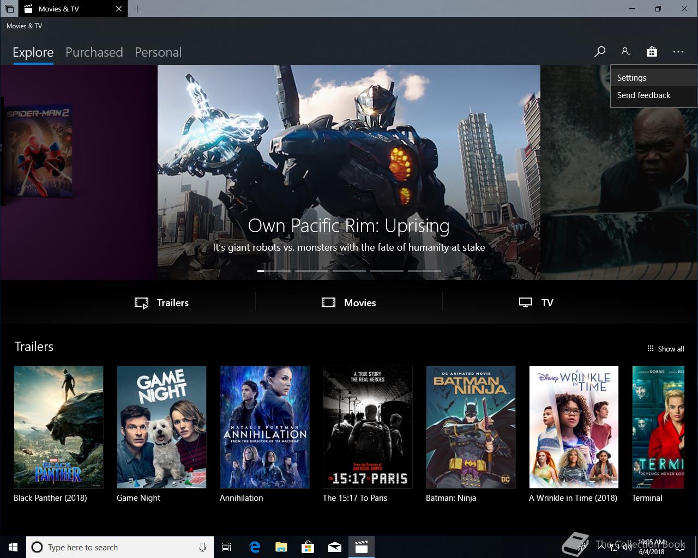Image resolution: width=698 pixels, height=558 pixels.
Task: Open A Wrinkle in Time poster
Action: 574,427
